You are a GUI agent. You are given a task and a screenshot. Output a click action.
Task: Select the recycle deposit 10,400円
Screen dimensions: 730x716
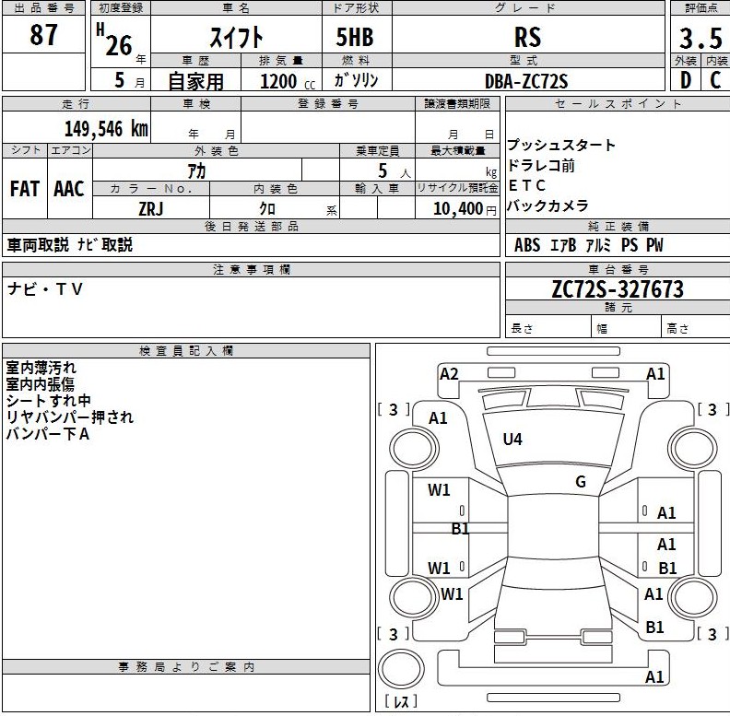[465, 209]
